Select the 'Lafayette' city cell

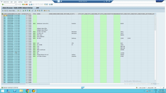point(75,56)
